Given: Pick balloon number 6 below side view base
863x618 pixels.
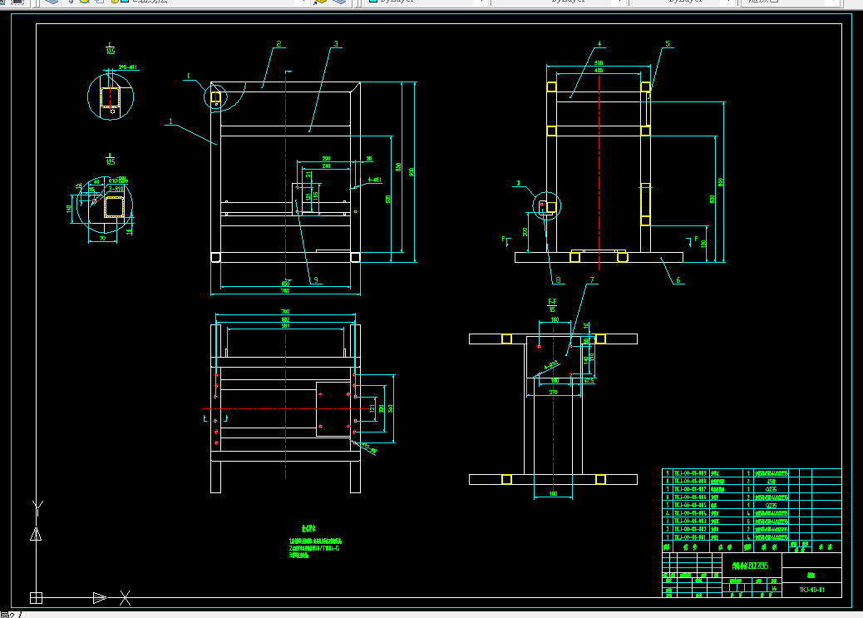Looking at the screenshot, I should (678, 279).
